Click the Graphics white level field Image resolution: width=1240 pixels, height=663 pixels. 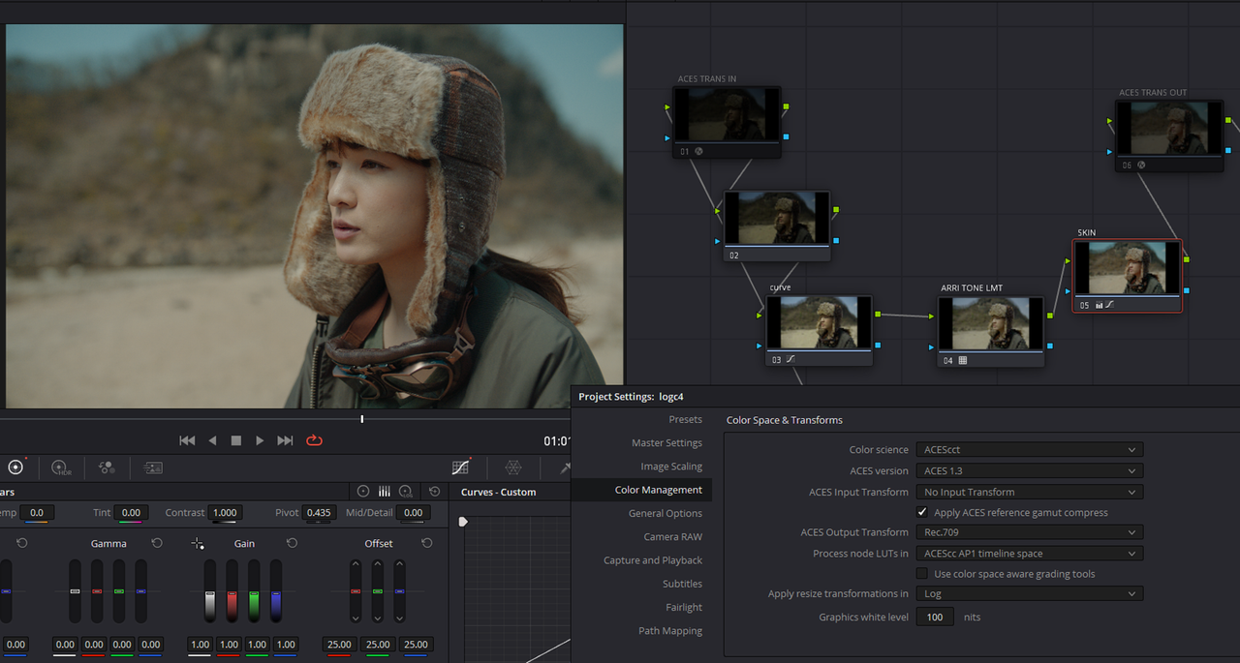tap(935, 617)
